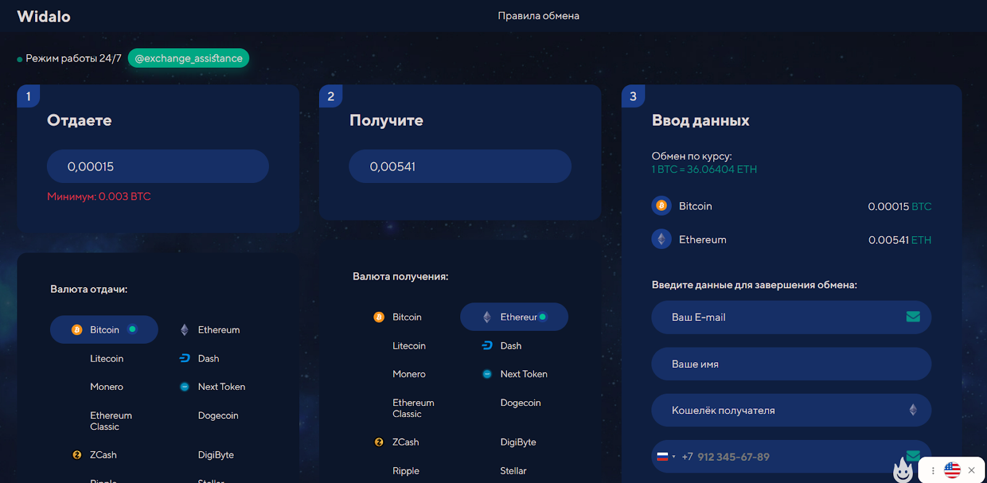Click the Ethereum diamond icon under Валюта получения
Image resolution: width=987 pixels, height=483 pixels.
pyautogui.click(x=487, y=317)
